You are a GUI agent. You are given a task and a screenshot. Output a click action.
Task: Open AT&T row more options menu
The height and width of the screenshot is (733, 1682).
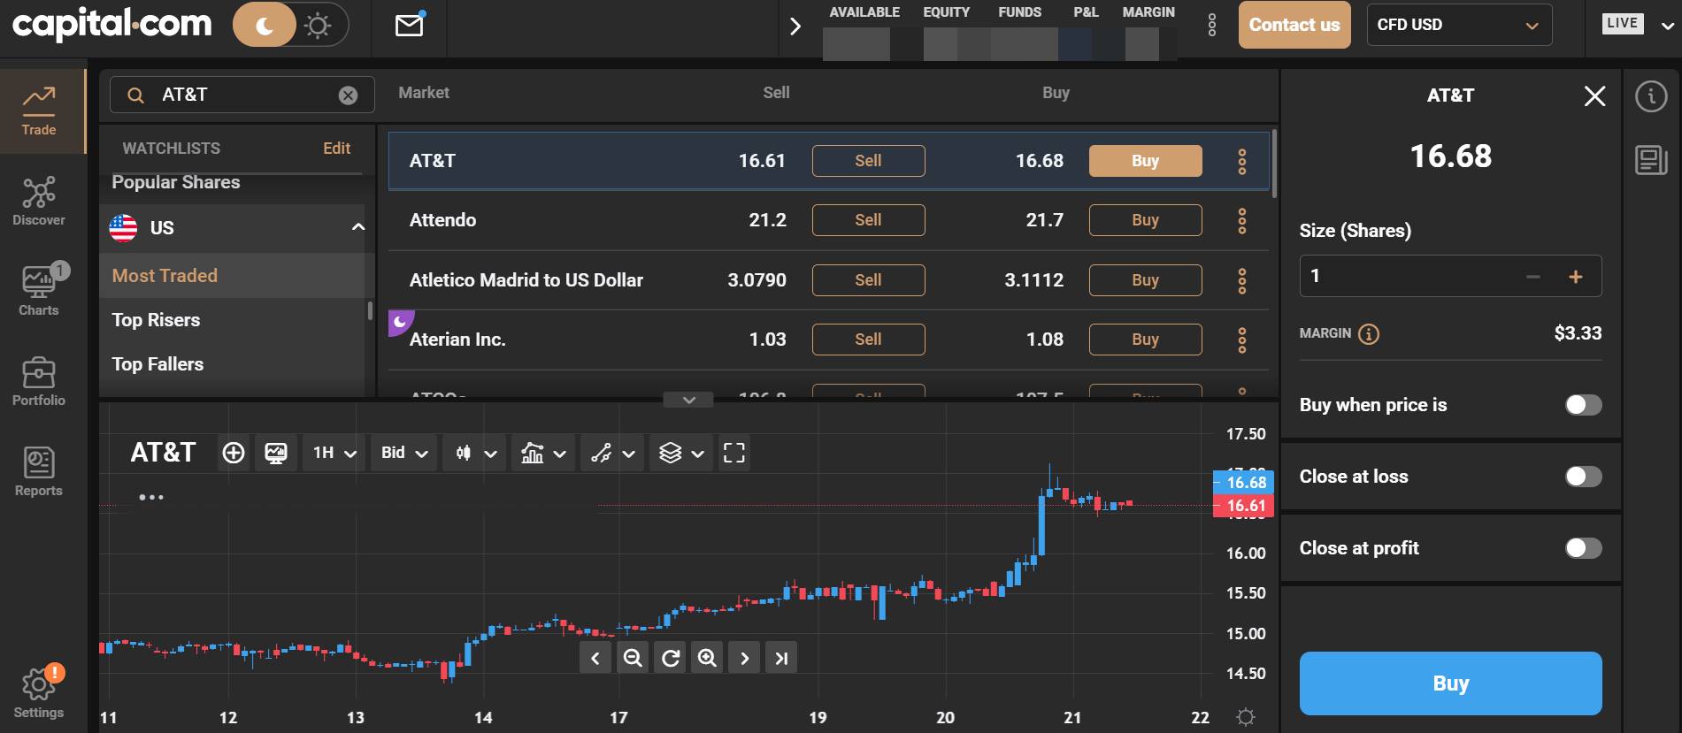tap(1242, 161)
